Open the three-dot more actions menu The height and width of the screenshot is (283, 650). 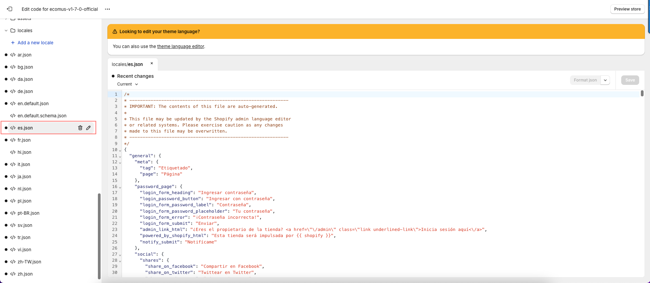107,9
